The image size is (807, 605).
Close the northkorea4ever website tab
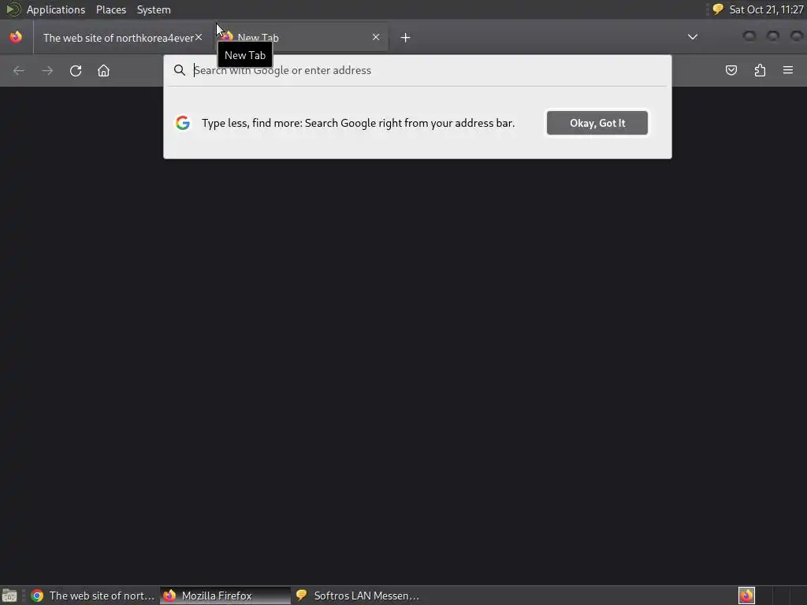pos(198,37)
